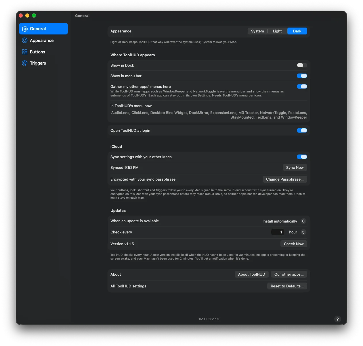
Task: Click the Our other apps button
Action: [x=289, y=274]
